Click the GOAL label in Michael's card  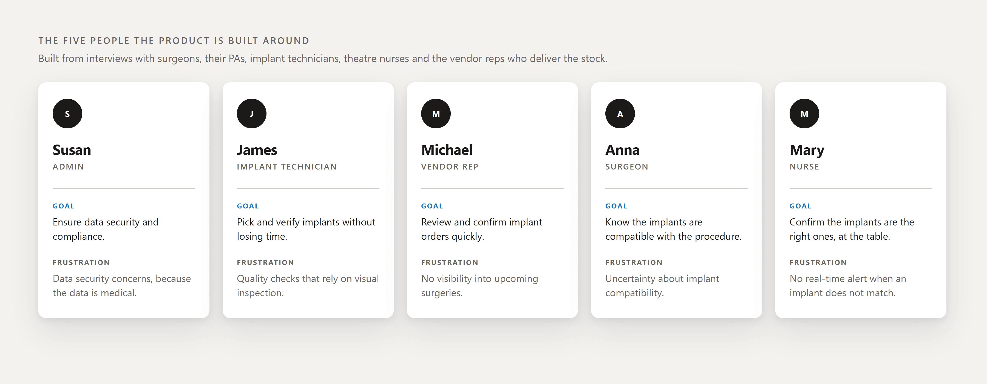pyautogui.click(x=432, y=206)
